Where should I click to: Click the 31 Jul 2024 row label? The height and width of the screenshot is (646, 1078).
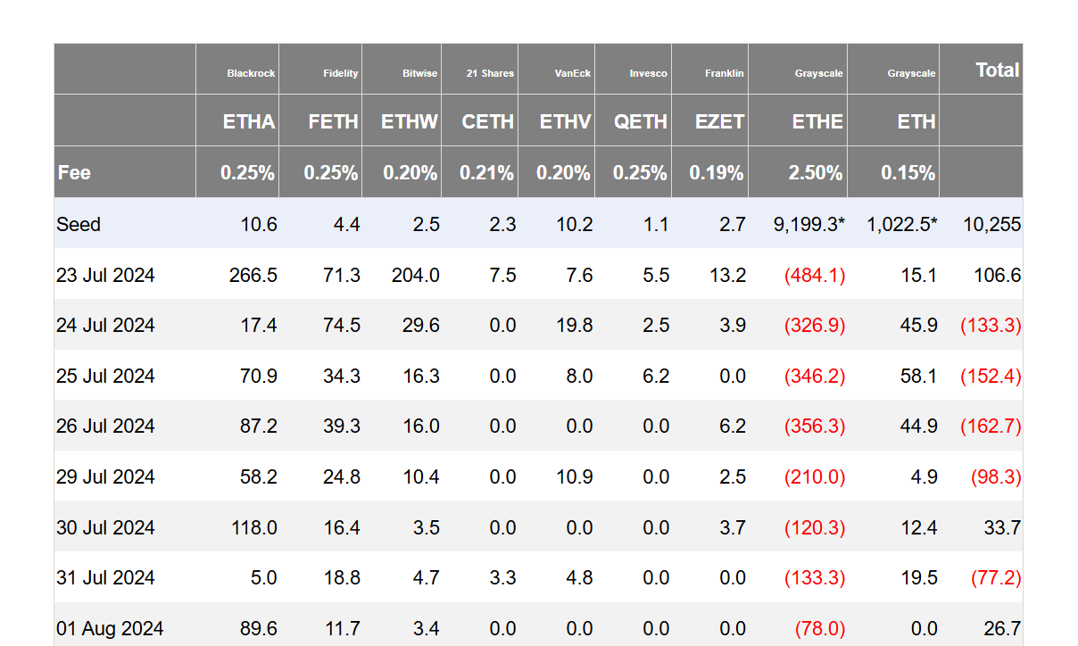[x=105, y=578]
